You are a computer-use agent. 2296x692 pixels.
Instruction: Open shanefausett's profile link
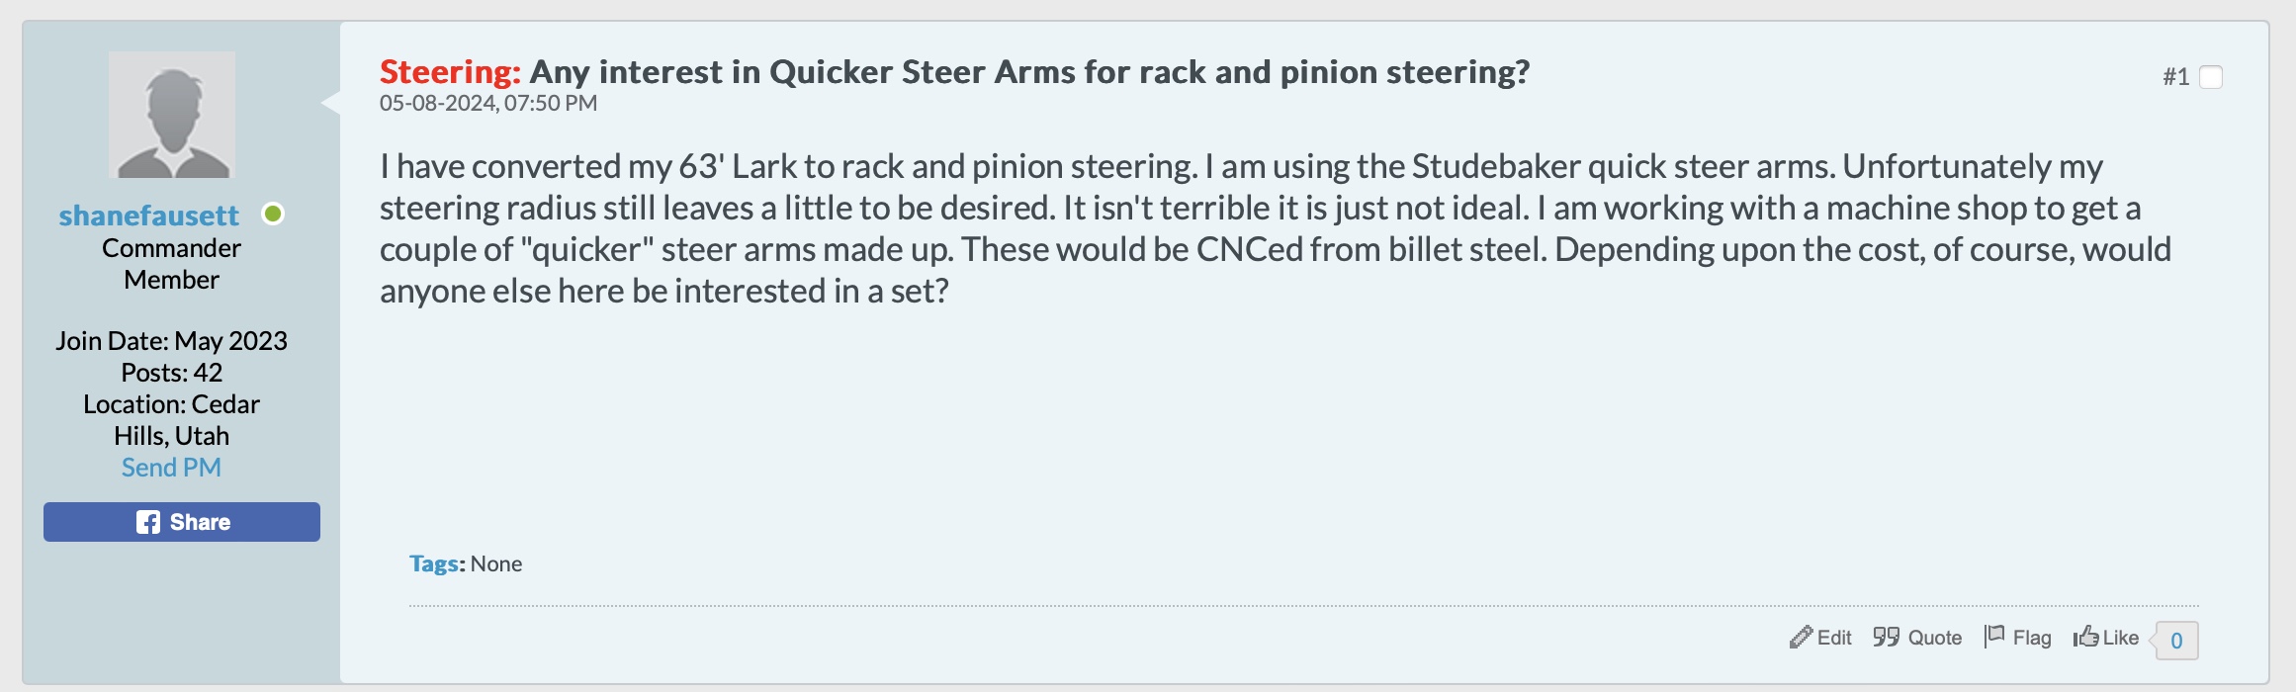[x=148, y=216]
